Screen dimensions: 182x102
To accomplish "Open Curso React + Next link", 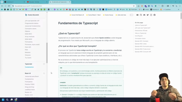I will (93, 15).
